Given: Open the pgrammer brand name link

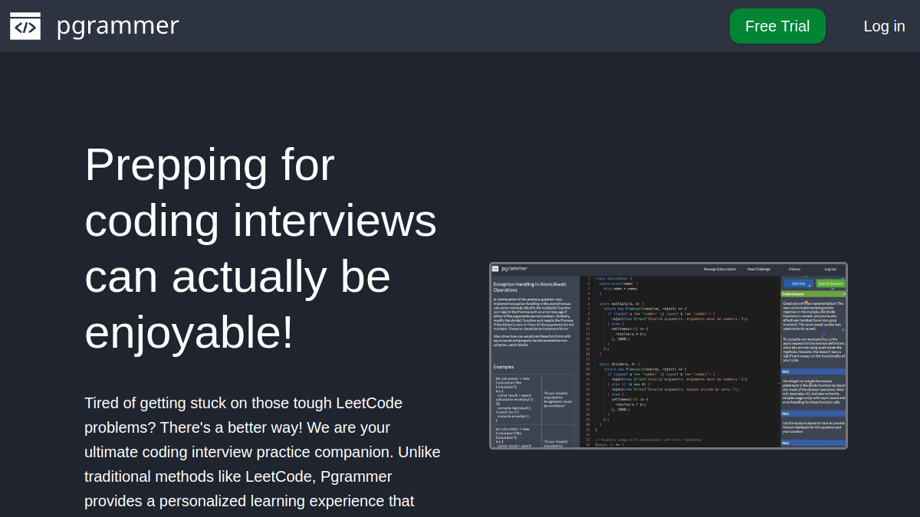Looking at the screenshot, I should pyautogui.click(x=117, y=26).
